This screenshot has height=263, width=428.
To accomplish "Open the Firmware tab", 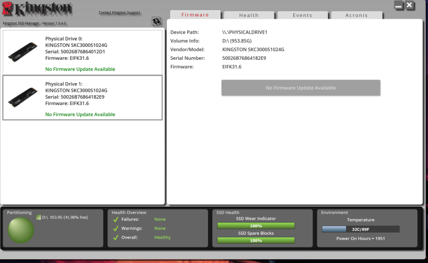I will (195, 15).
